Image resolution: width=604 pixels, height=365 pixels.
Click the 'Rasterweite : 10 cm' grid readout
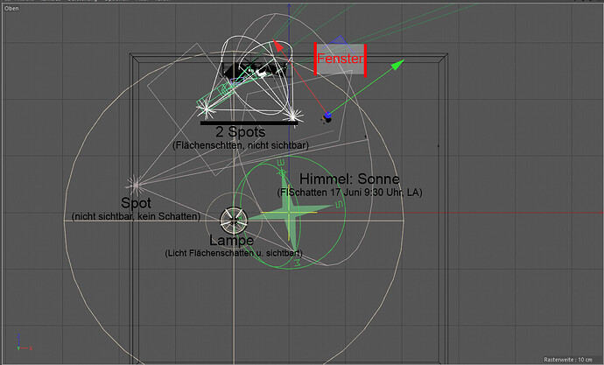(568, 359)
